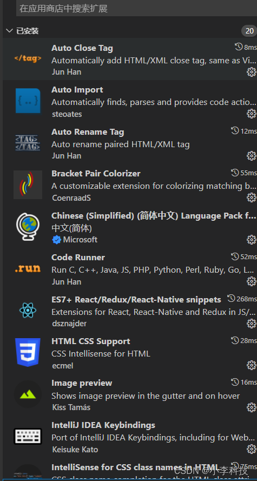This screenshot has width=257, height=481.
Task: Click Auto Rename Tag 12ms activation time
Action: click(x=244, y=131)
